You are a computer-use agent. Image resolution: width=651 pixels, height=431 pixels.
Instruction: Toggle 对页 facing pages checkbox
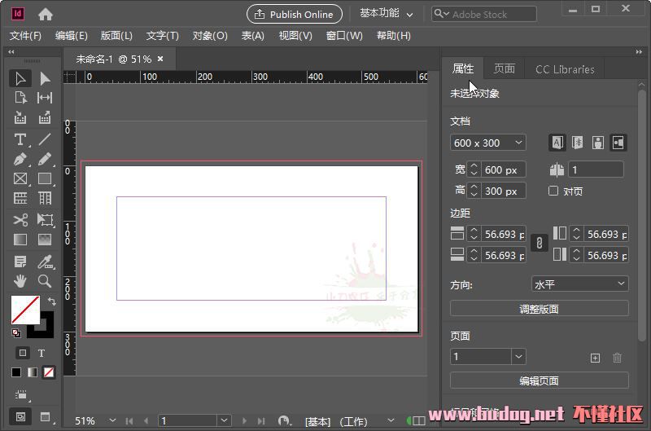tap(553, 191)
